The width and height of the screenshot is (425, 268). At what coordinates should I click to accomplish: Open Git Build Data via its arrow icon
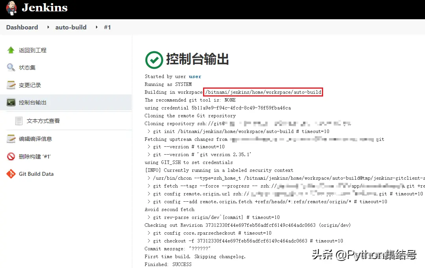(x=11, y=174)
